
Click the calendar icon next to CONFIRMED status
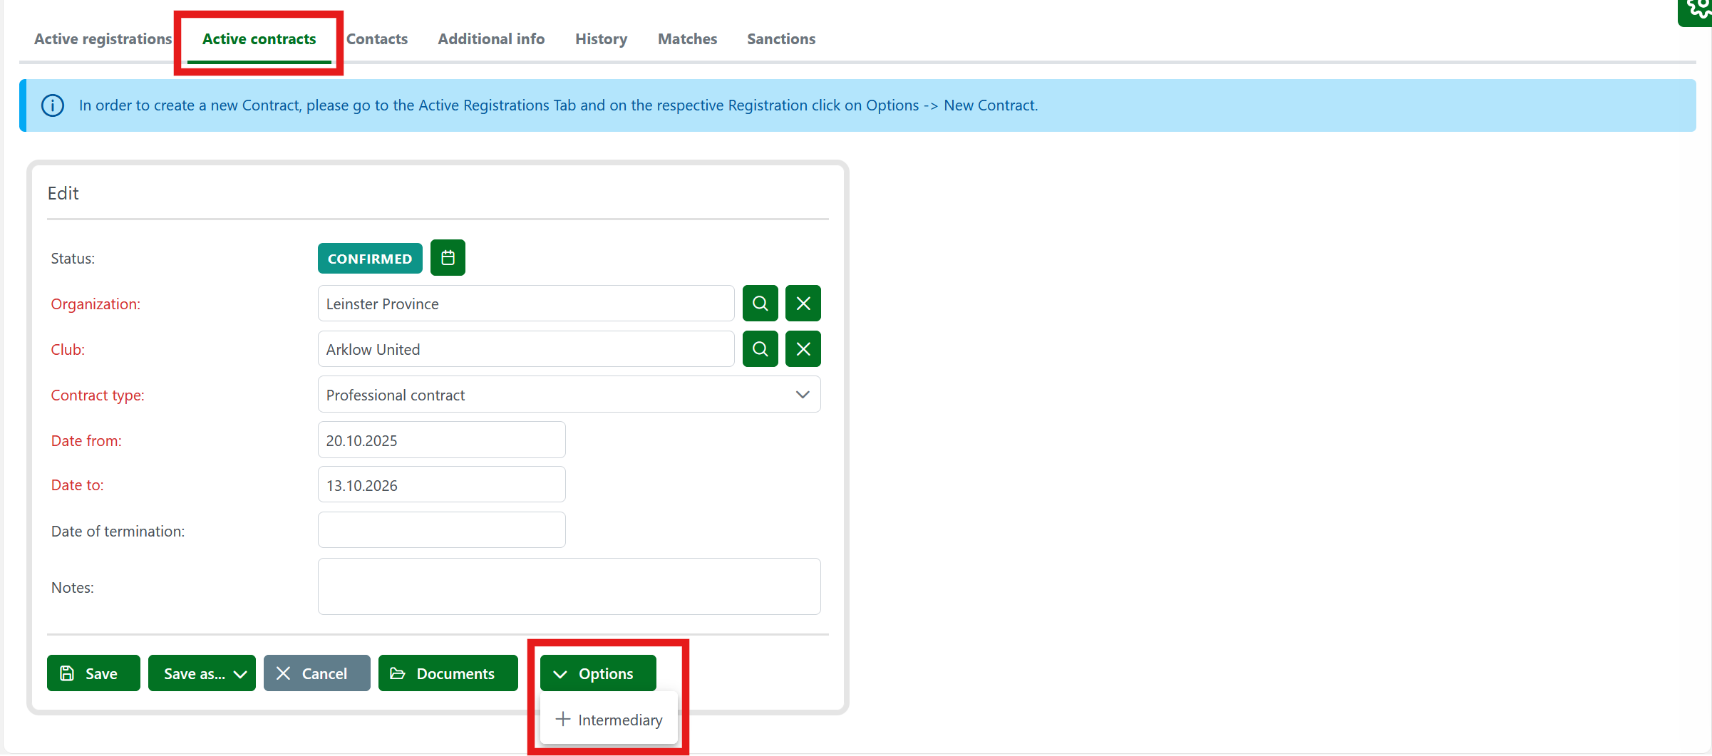click(448, 258)
